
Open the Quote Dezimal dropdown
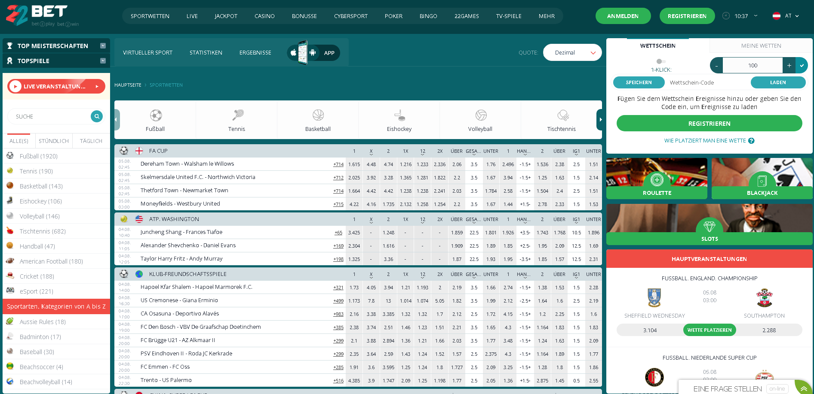572,53
